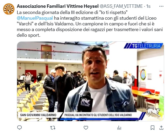
Task: Click the @ASS_FAM_VITTIME handle
Action: click(x=121, y=6)
